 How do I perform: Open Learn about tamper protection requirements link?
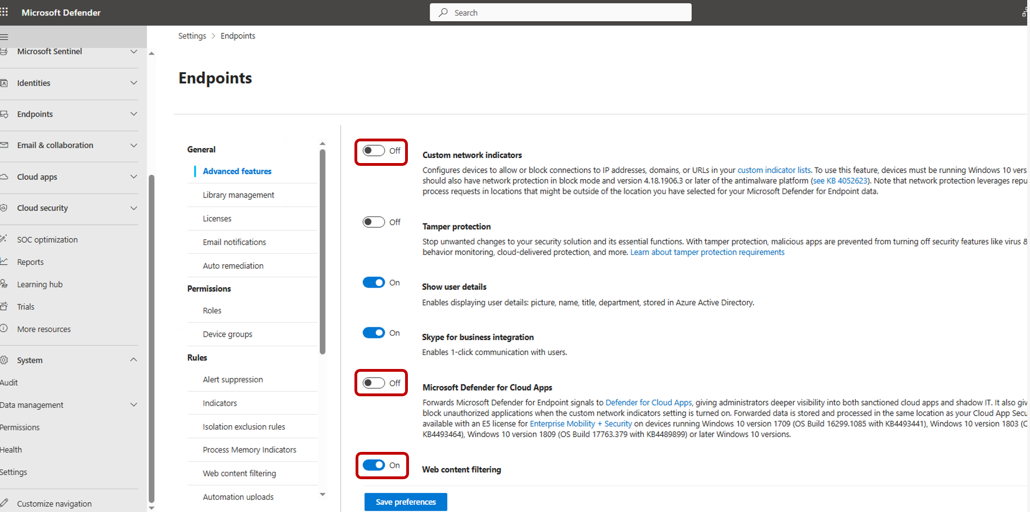click(x=707, y=252)
